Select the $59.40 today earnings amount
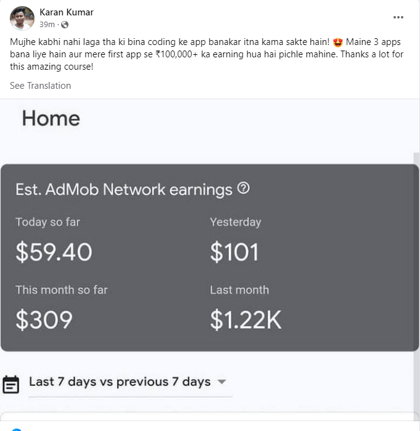The width and height of the screenshot is (420, 431). click(54, 252)
